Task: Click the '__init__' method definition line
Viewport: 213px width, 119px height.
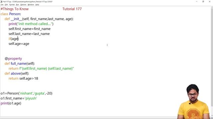Action: tap(39, 19)
